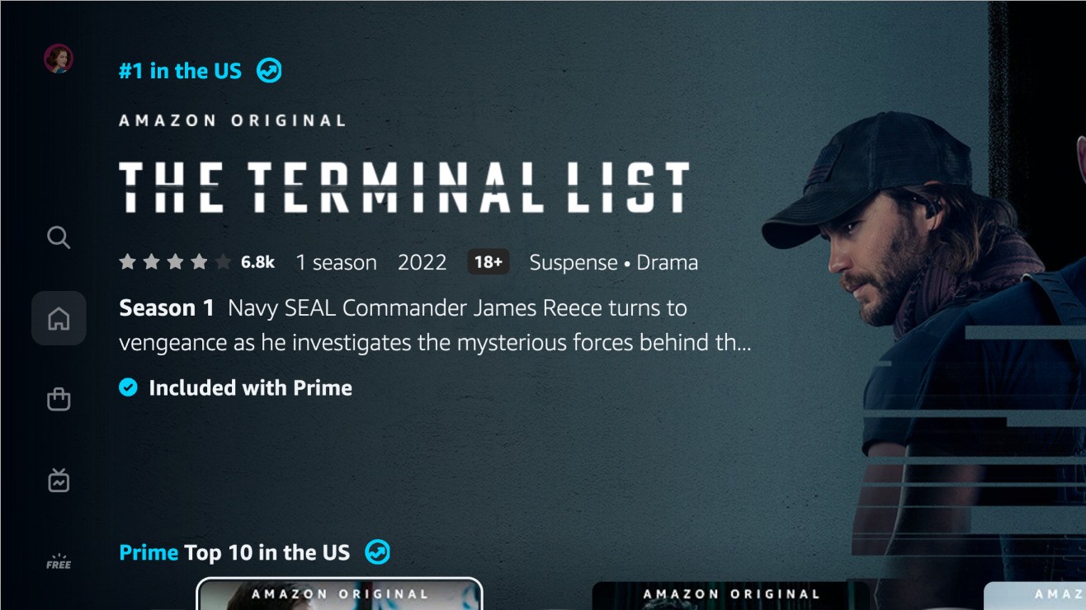Click the Season 1 description text

435,325
